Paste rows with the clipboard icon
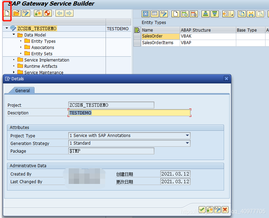This screenshot has height=218, width=269. pyautogui.click(x=260, y=14)
